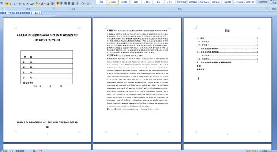Apply the 正文 style from gallery
Screen dimensions: 277x152
coord(170,2)
